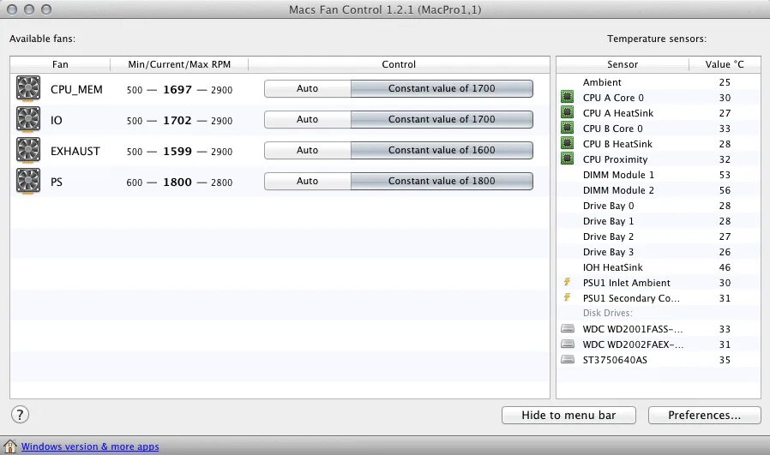770x455 pixels.
Task: Click the current RPM value 1697
Action: click(177, 89)
